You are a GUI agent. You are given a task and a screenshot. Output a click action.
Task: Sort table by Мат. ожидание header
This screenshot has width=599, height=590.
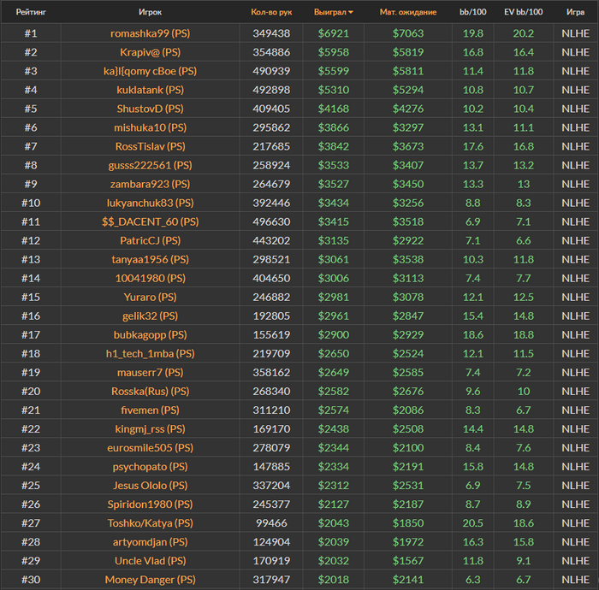point(408,13)
